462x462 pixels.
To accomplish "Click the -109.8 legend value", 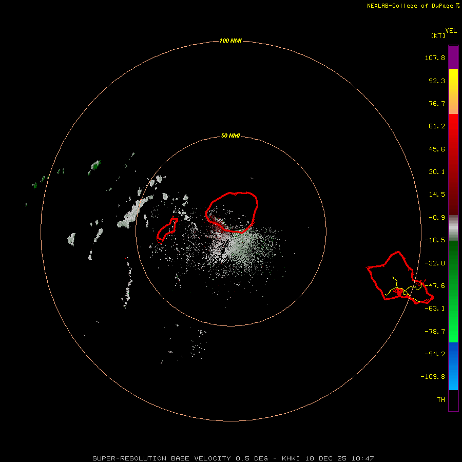I will tap(433, 377).
